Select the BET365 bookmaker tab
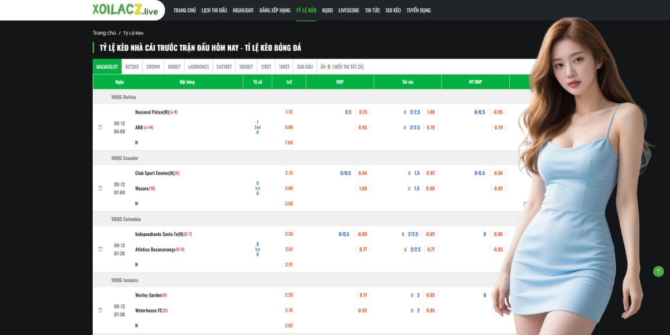 pos(132,67)
